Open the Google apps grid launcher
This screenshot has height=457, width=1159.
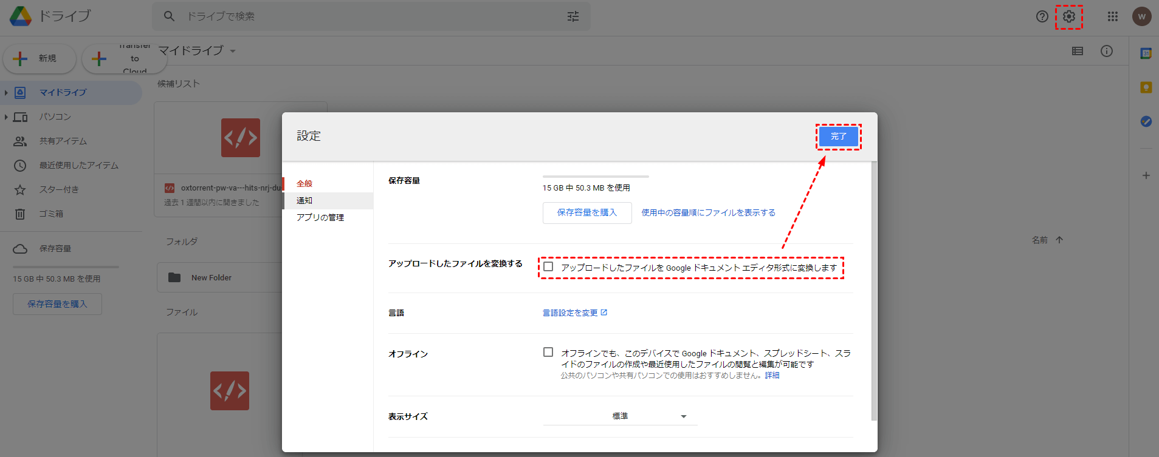[1112, 16]
